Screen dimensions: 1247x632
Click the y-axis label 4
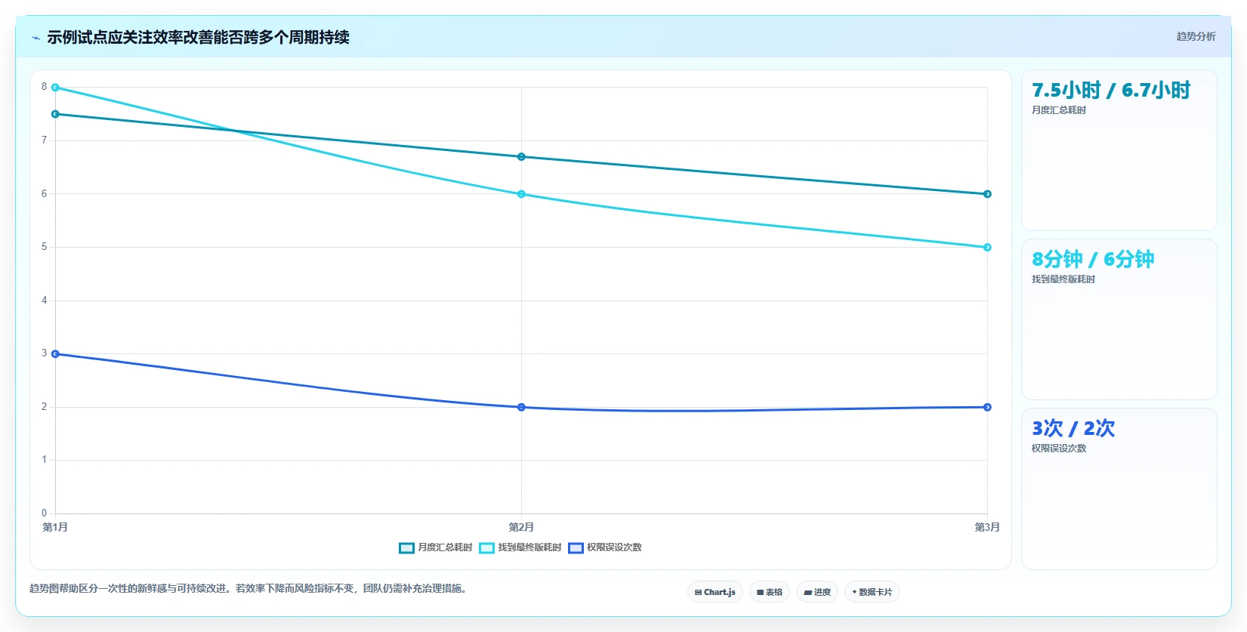click(44, 301)
